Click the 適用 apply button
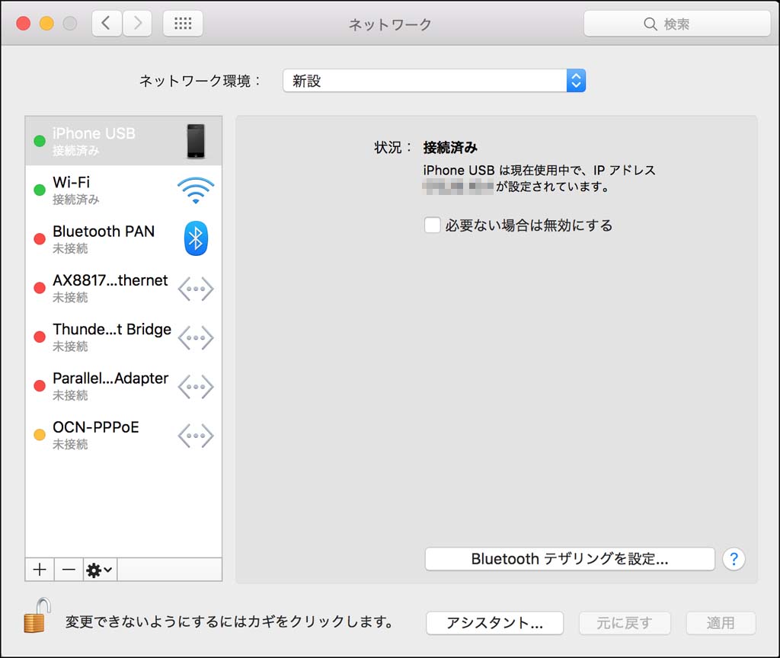780x658 pixels. tap(721, 623)
